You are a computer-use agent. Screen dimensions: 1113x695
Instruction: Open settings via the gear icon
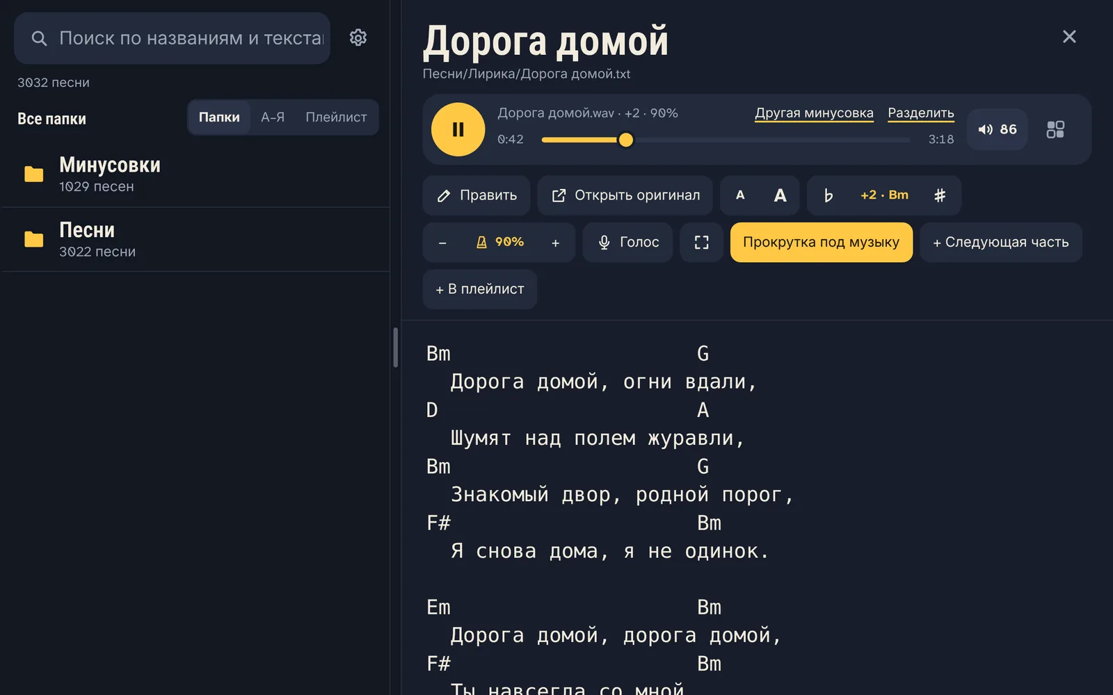358,38
